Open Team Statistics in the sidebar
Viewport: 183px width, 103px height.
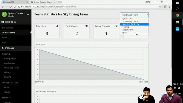[x=9, y=33]
